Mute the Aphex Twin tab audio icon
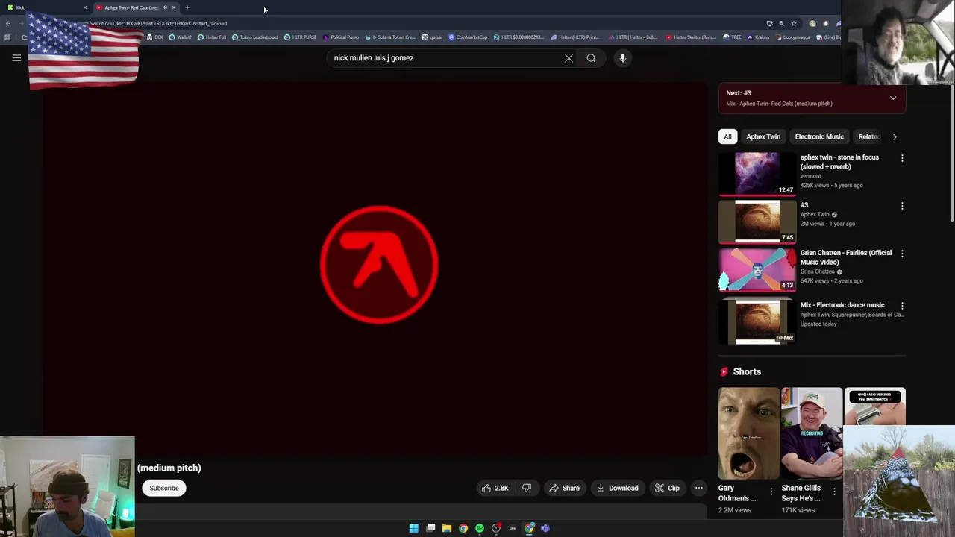This screenshot has height=537, width=955. pos(164,7)
